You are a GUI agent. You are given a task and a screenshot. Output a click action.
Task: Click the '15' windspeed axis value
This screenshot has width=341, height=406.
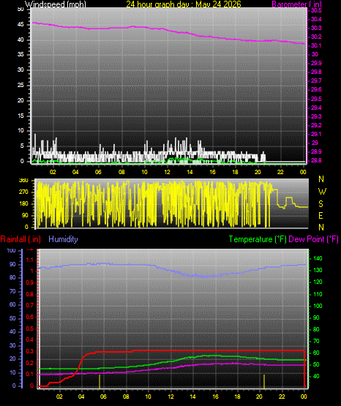[x=20, y=116]
